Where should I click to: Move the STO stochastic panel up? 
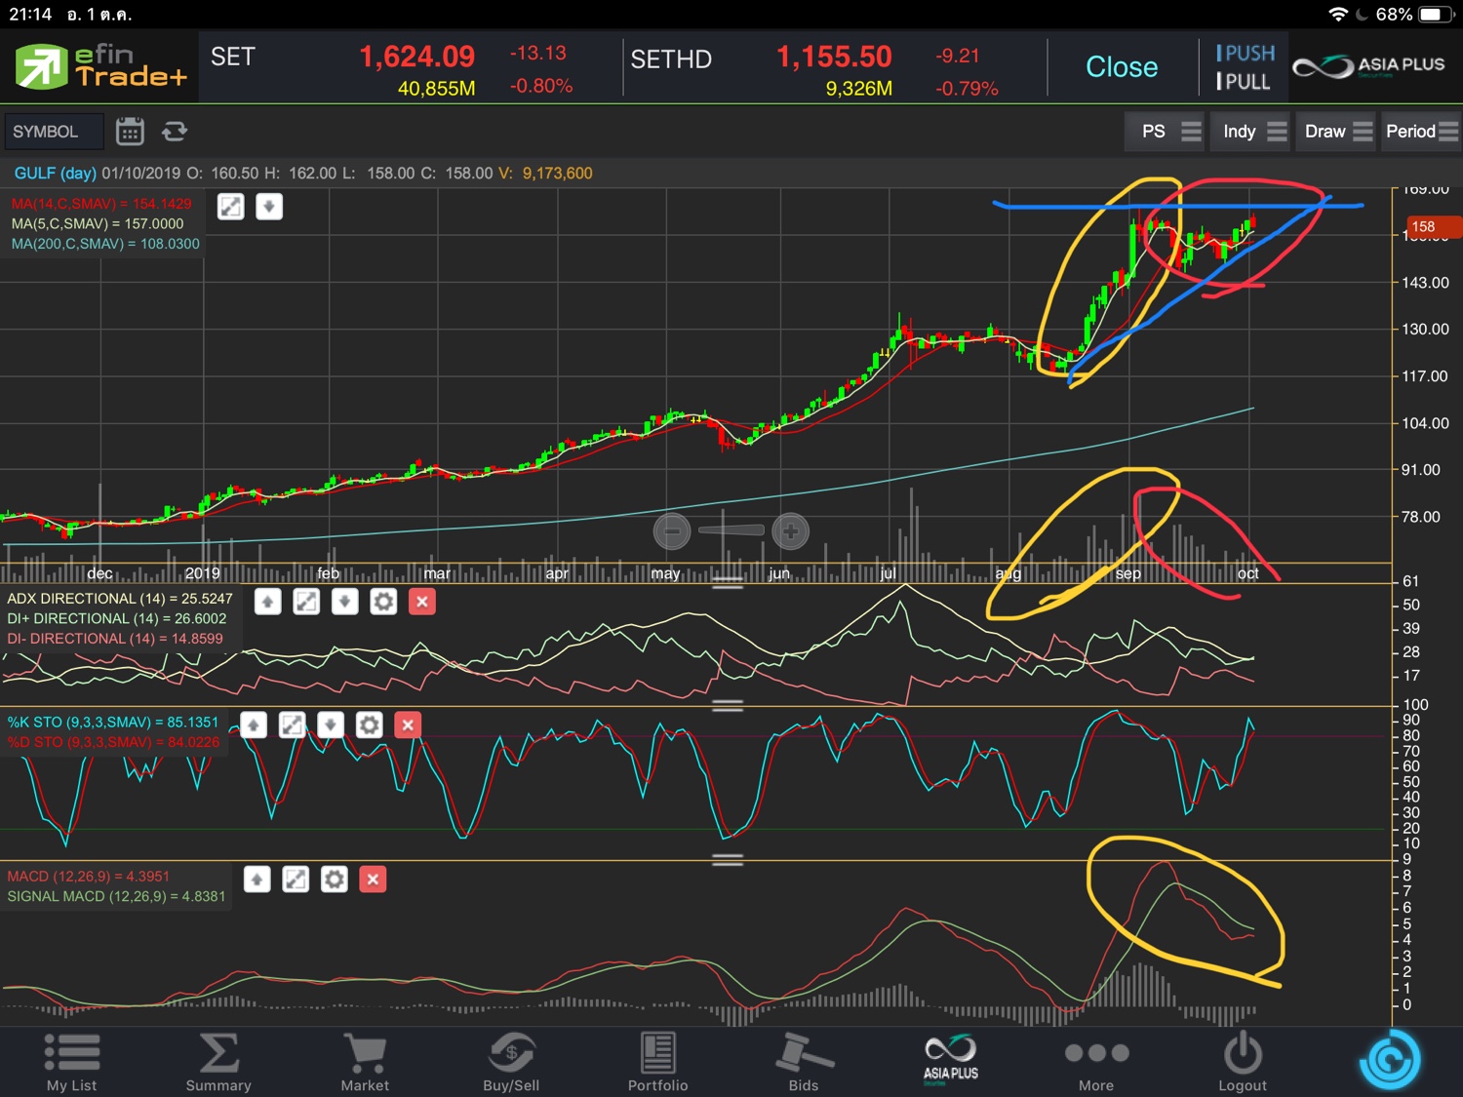click(254, 725)
